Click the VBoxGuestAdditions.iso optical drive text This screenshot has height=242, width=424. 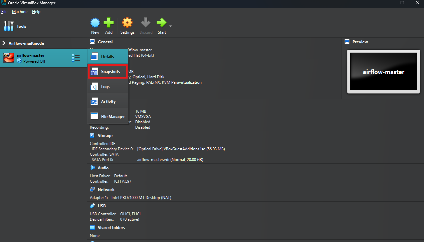click(181, 149)
